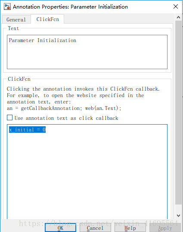Click the scrollbar up arrow

[x=179, y=17]
